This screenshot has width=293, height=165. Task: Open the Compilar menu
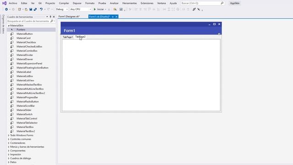click(64, 3)
